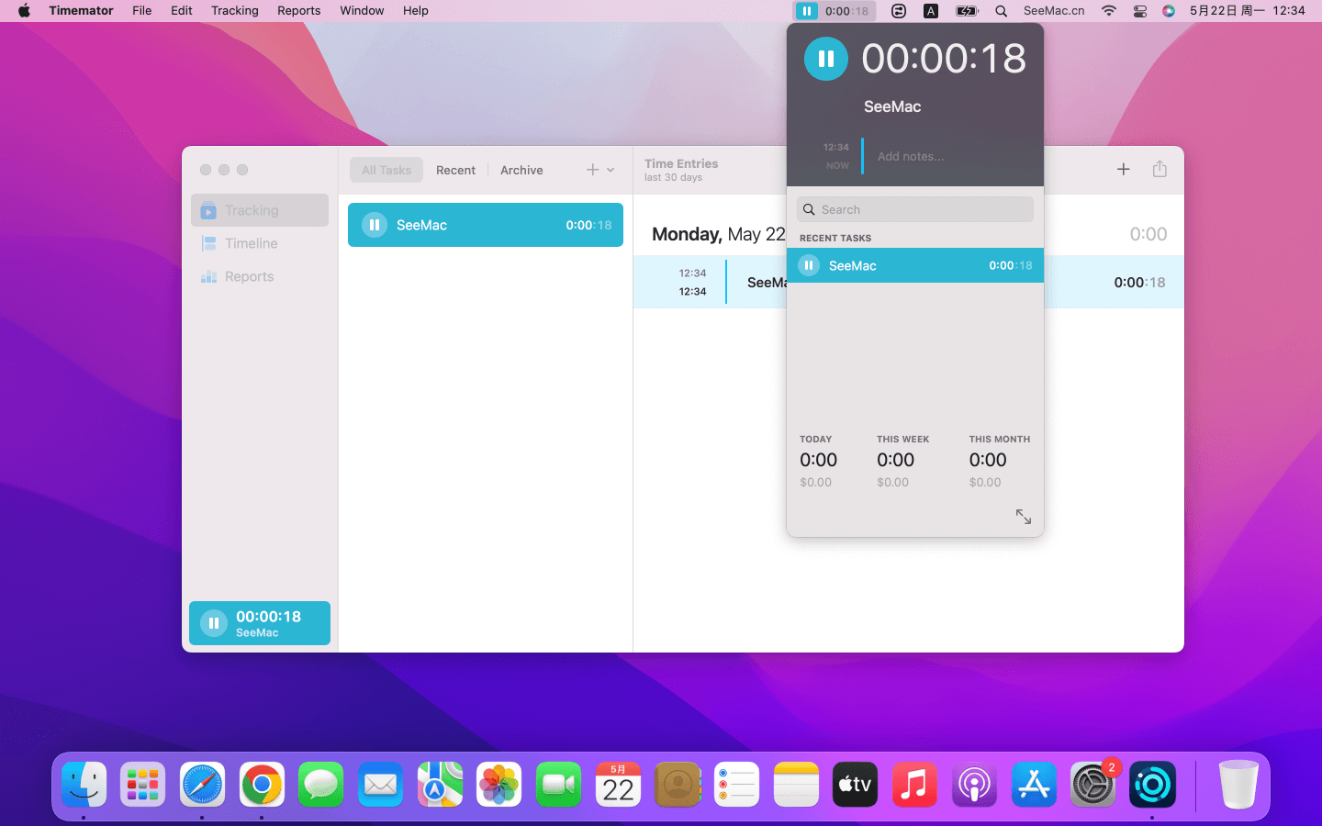
Task: Click the Monday, May 22 date header
Action: pyautogui.click(x=719, y=234)
